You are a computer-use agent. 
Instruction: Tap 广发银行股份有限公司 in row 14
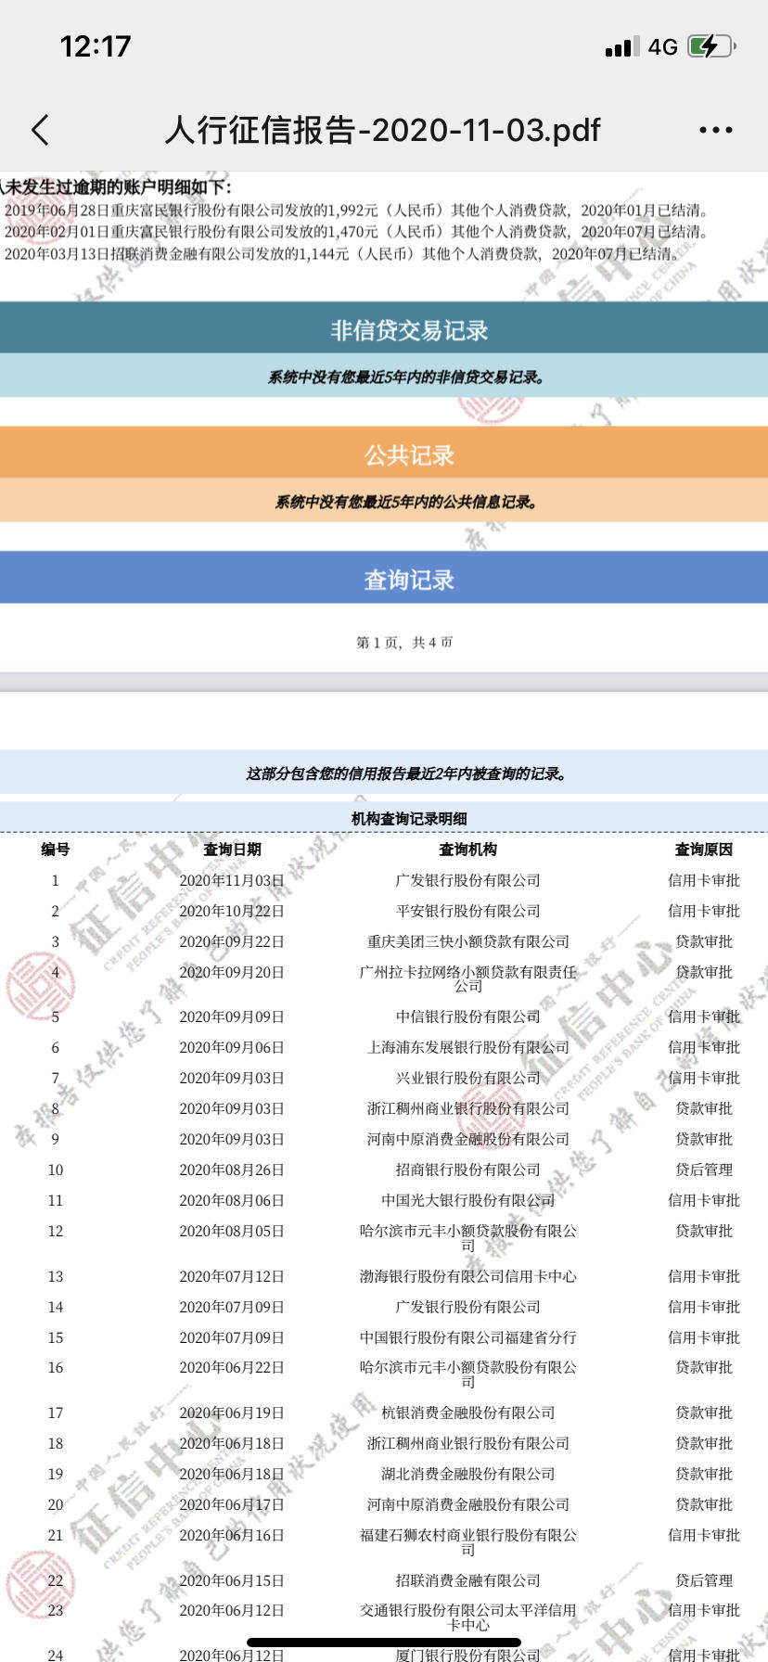pos(468,1307)
